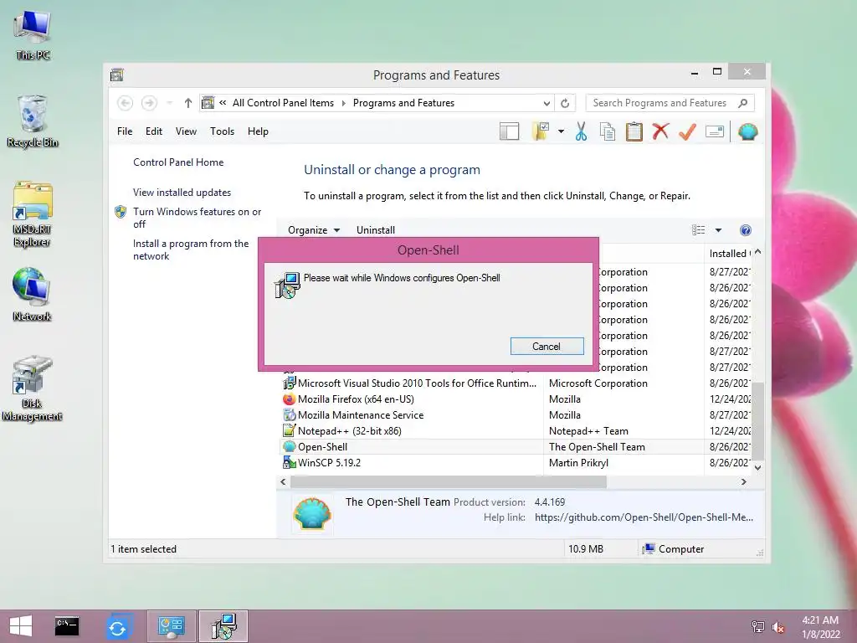Click the Paste clipboard toolbar icon
The width and height of the screenshot is (857, 643).
pos(634,131)
